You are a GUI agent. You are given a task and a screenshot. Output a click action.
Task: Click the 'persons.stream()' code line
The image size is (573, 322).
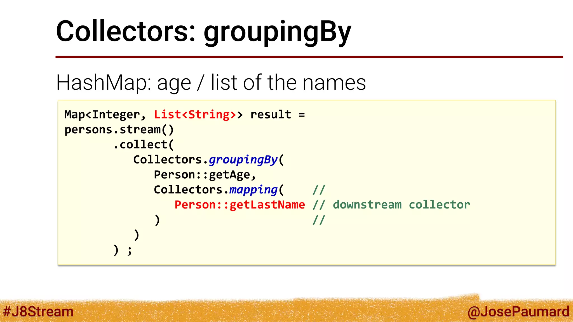pos(119,130)
